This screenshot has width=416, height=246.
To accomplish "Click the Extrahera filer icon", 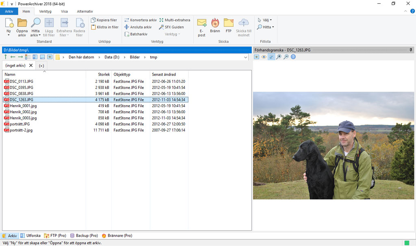I will [x=64, y=23].
